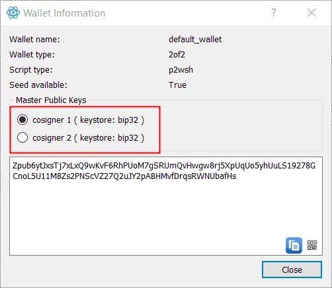This screenshot has width=332, height=288.
Task: Show QR code for the master public key
Action: click(312, 245)
